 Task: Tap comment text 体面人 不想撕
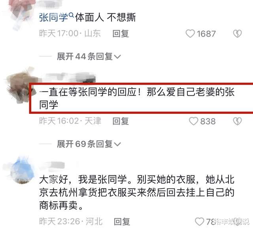tap(106, 17)
